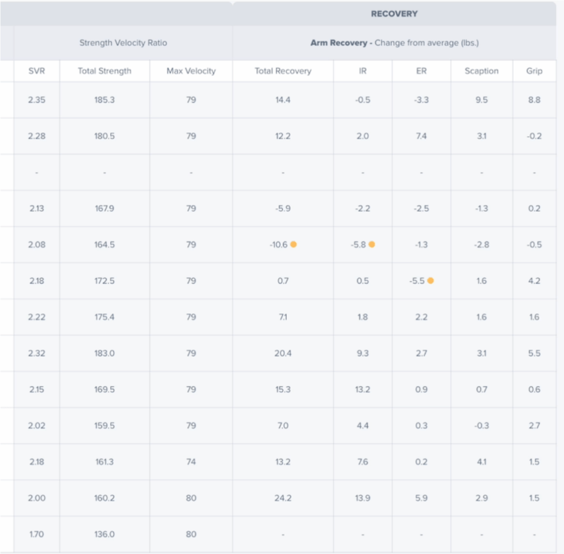Select the 13.9 IR value
This screenshot has width=564, height=554.
pos(362,498)
